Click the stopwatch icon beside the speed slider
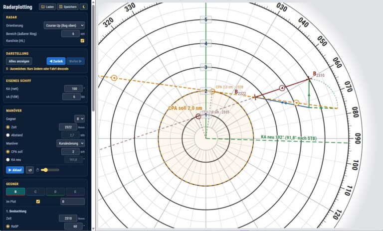Viewport: 383px width, 231px height. click(37, 170)
